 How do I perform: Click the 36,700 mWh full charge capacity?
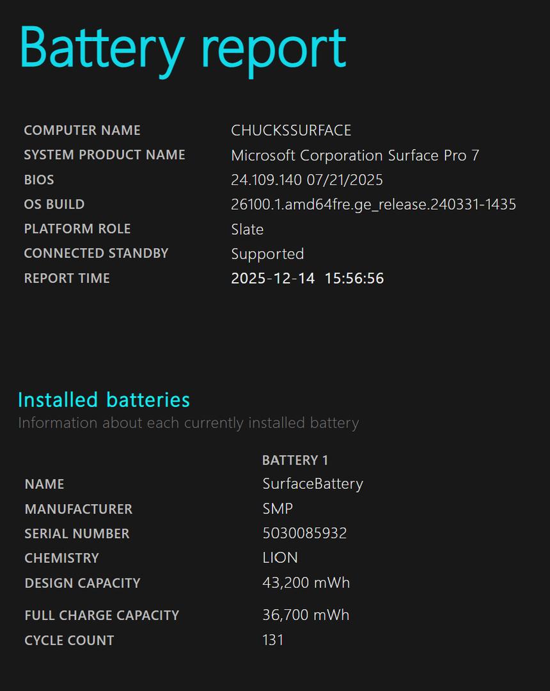[306, 615]
